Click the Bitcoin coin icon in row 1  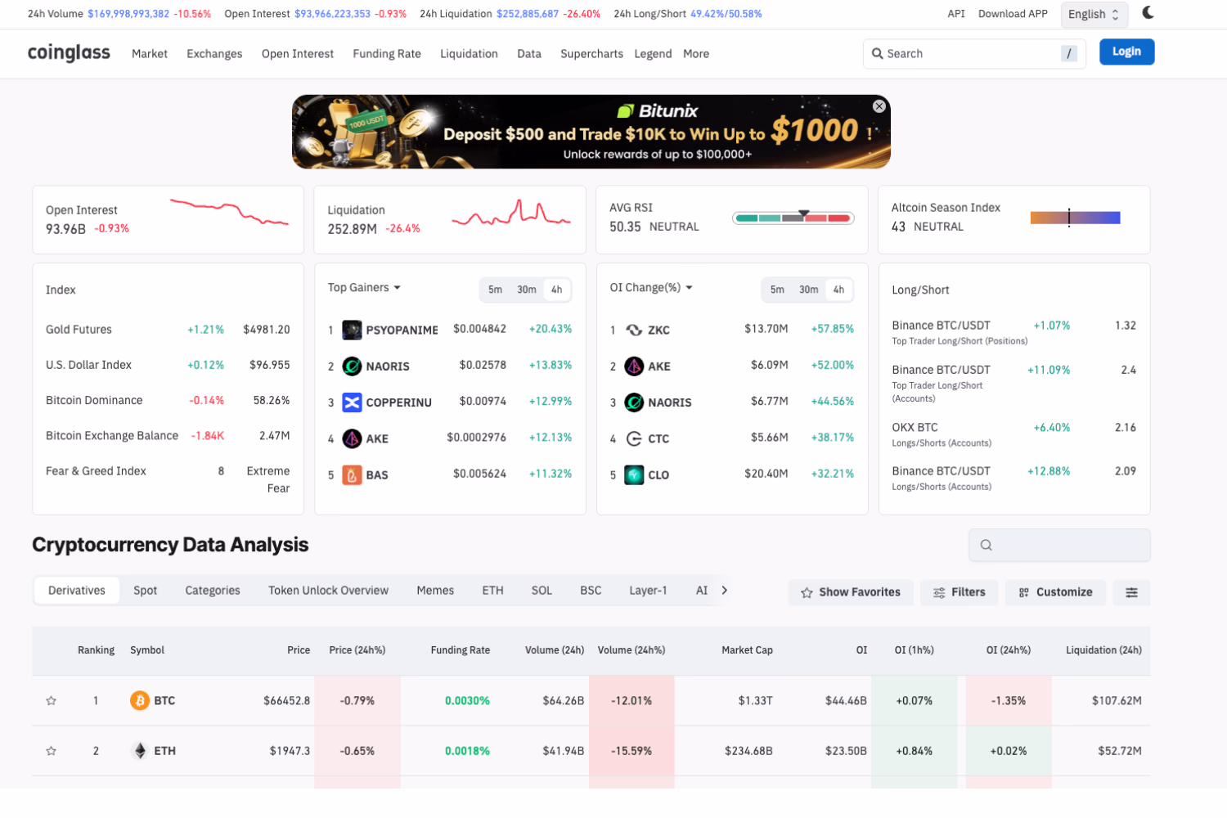pyautogui.click(x=139, y=700)
